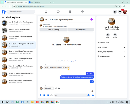This screenshot has width=130, height=104.
Task: Click the Envíame número de teléfono message
Action: [77, 77]
